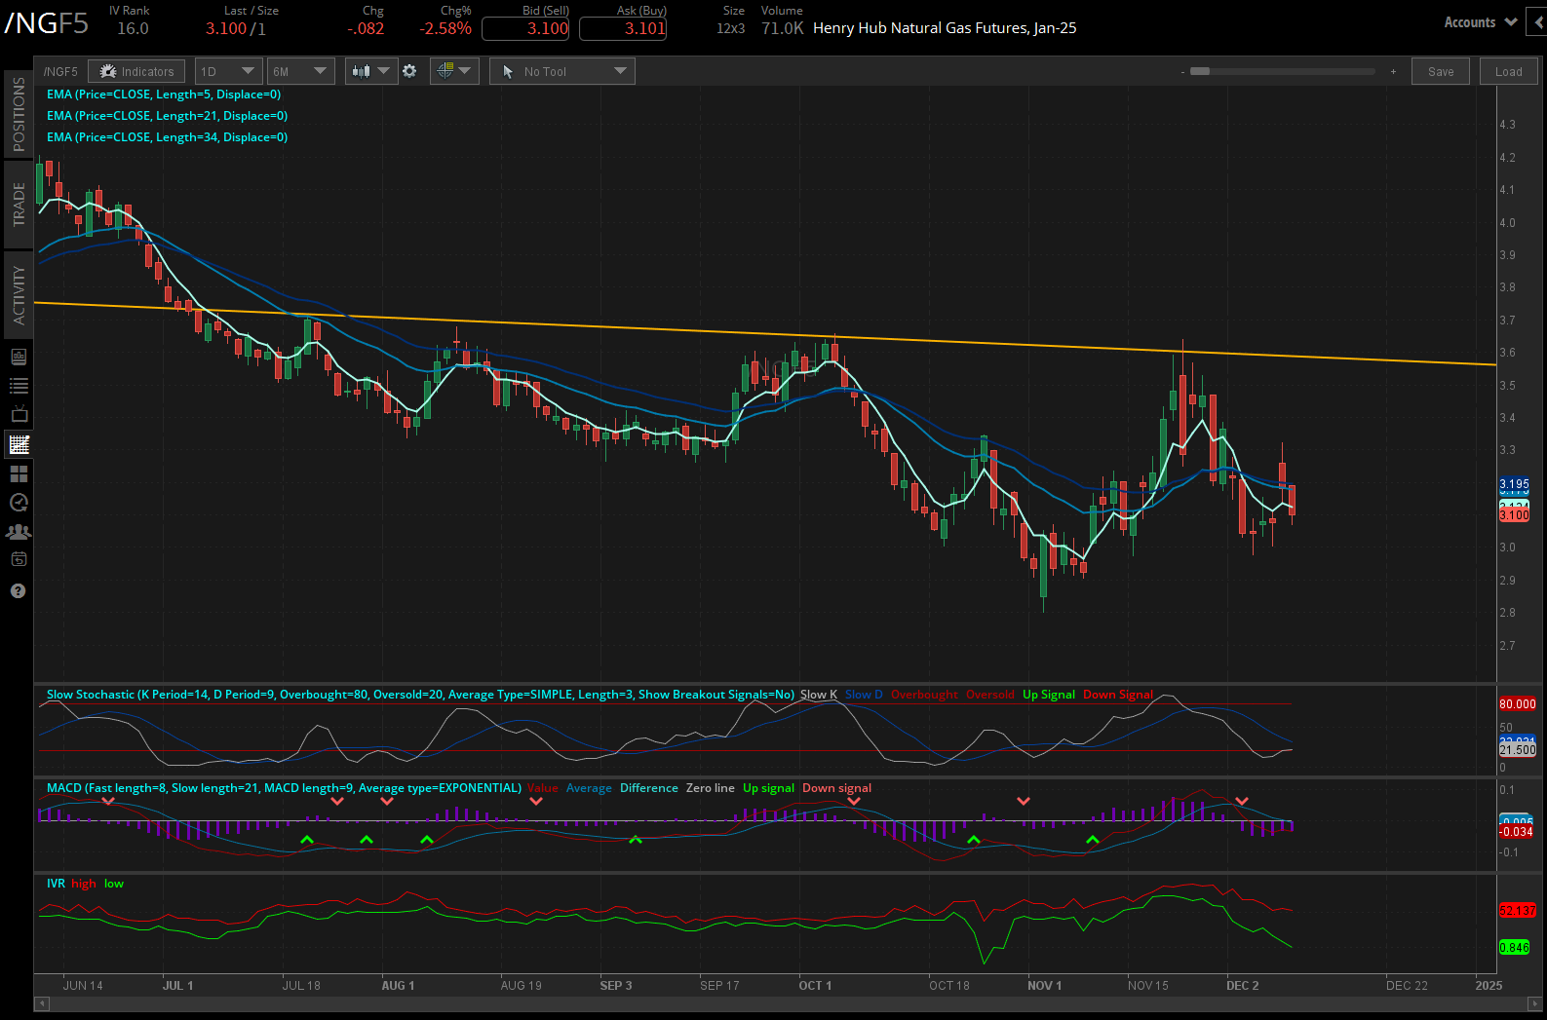Image resolution: width=1547 pixels, height=1020 pixels.
Task: Switch to the POSITIONS side tab
Action: (19, 114)
